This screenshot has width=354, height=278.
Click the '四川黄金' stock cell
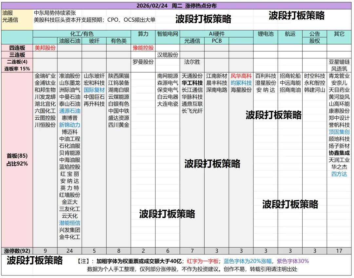point(119,125)
